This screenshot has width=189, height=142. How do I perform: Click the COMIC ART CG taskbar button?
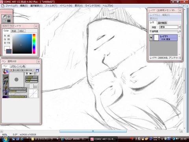(103, 139)
